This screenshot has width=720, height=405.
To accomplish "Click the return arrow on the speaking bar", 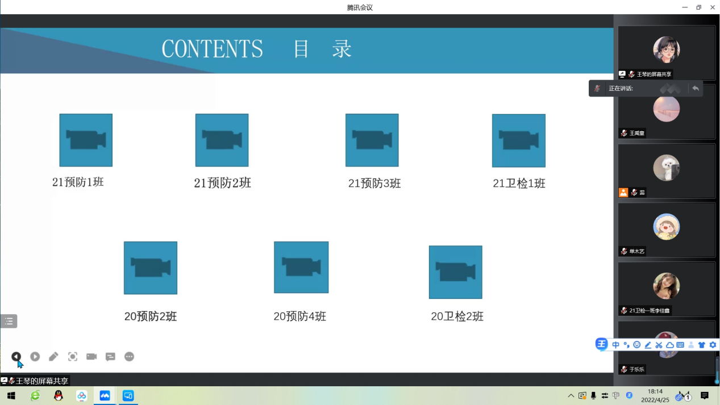I will click(696, 89).
